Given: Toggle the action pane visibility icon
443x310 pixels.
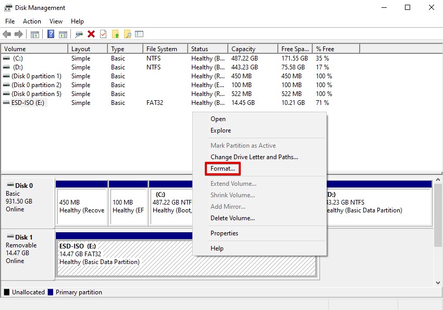Looking at the screenshot, I should coord(63,33).
